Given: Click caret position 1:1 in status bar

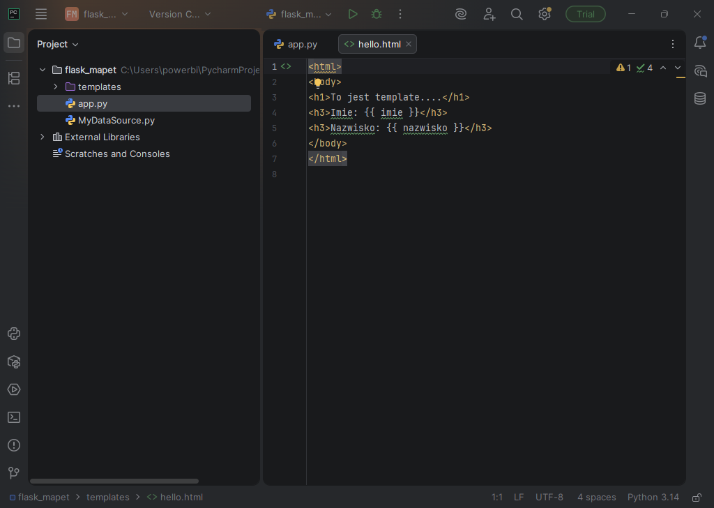Looking at the screenshot, I should click(496, 497).
